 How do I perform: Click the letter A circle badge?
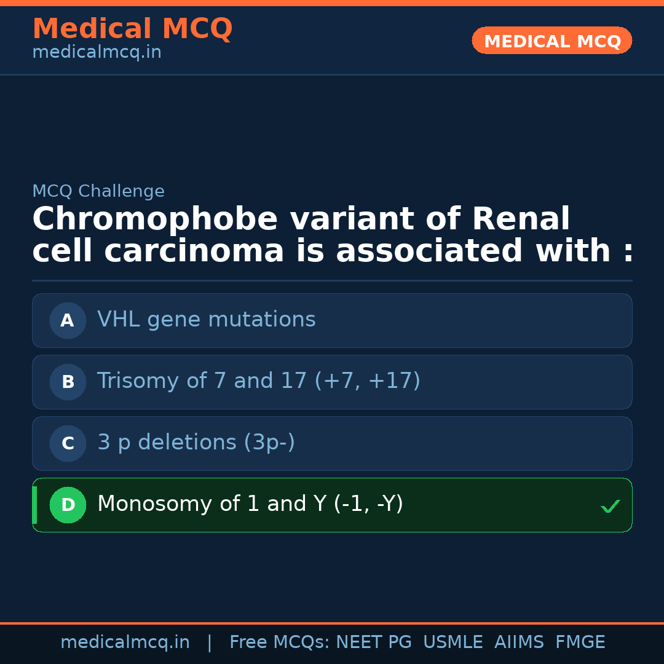click(68, 320)
